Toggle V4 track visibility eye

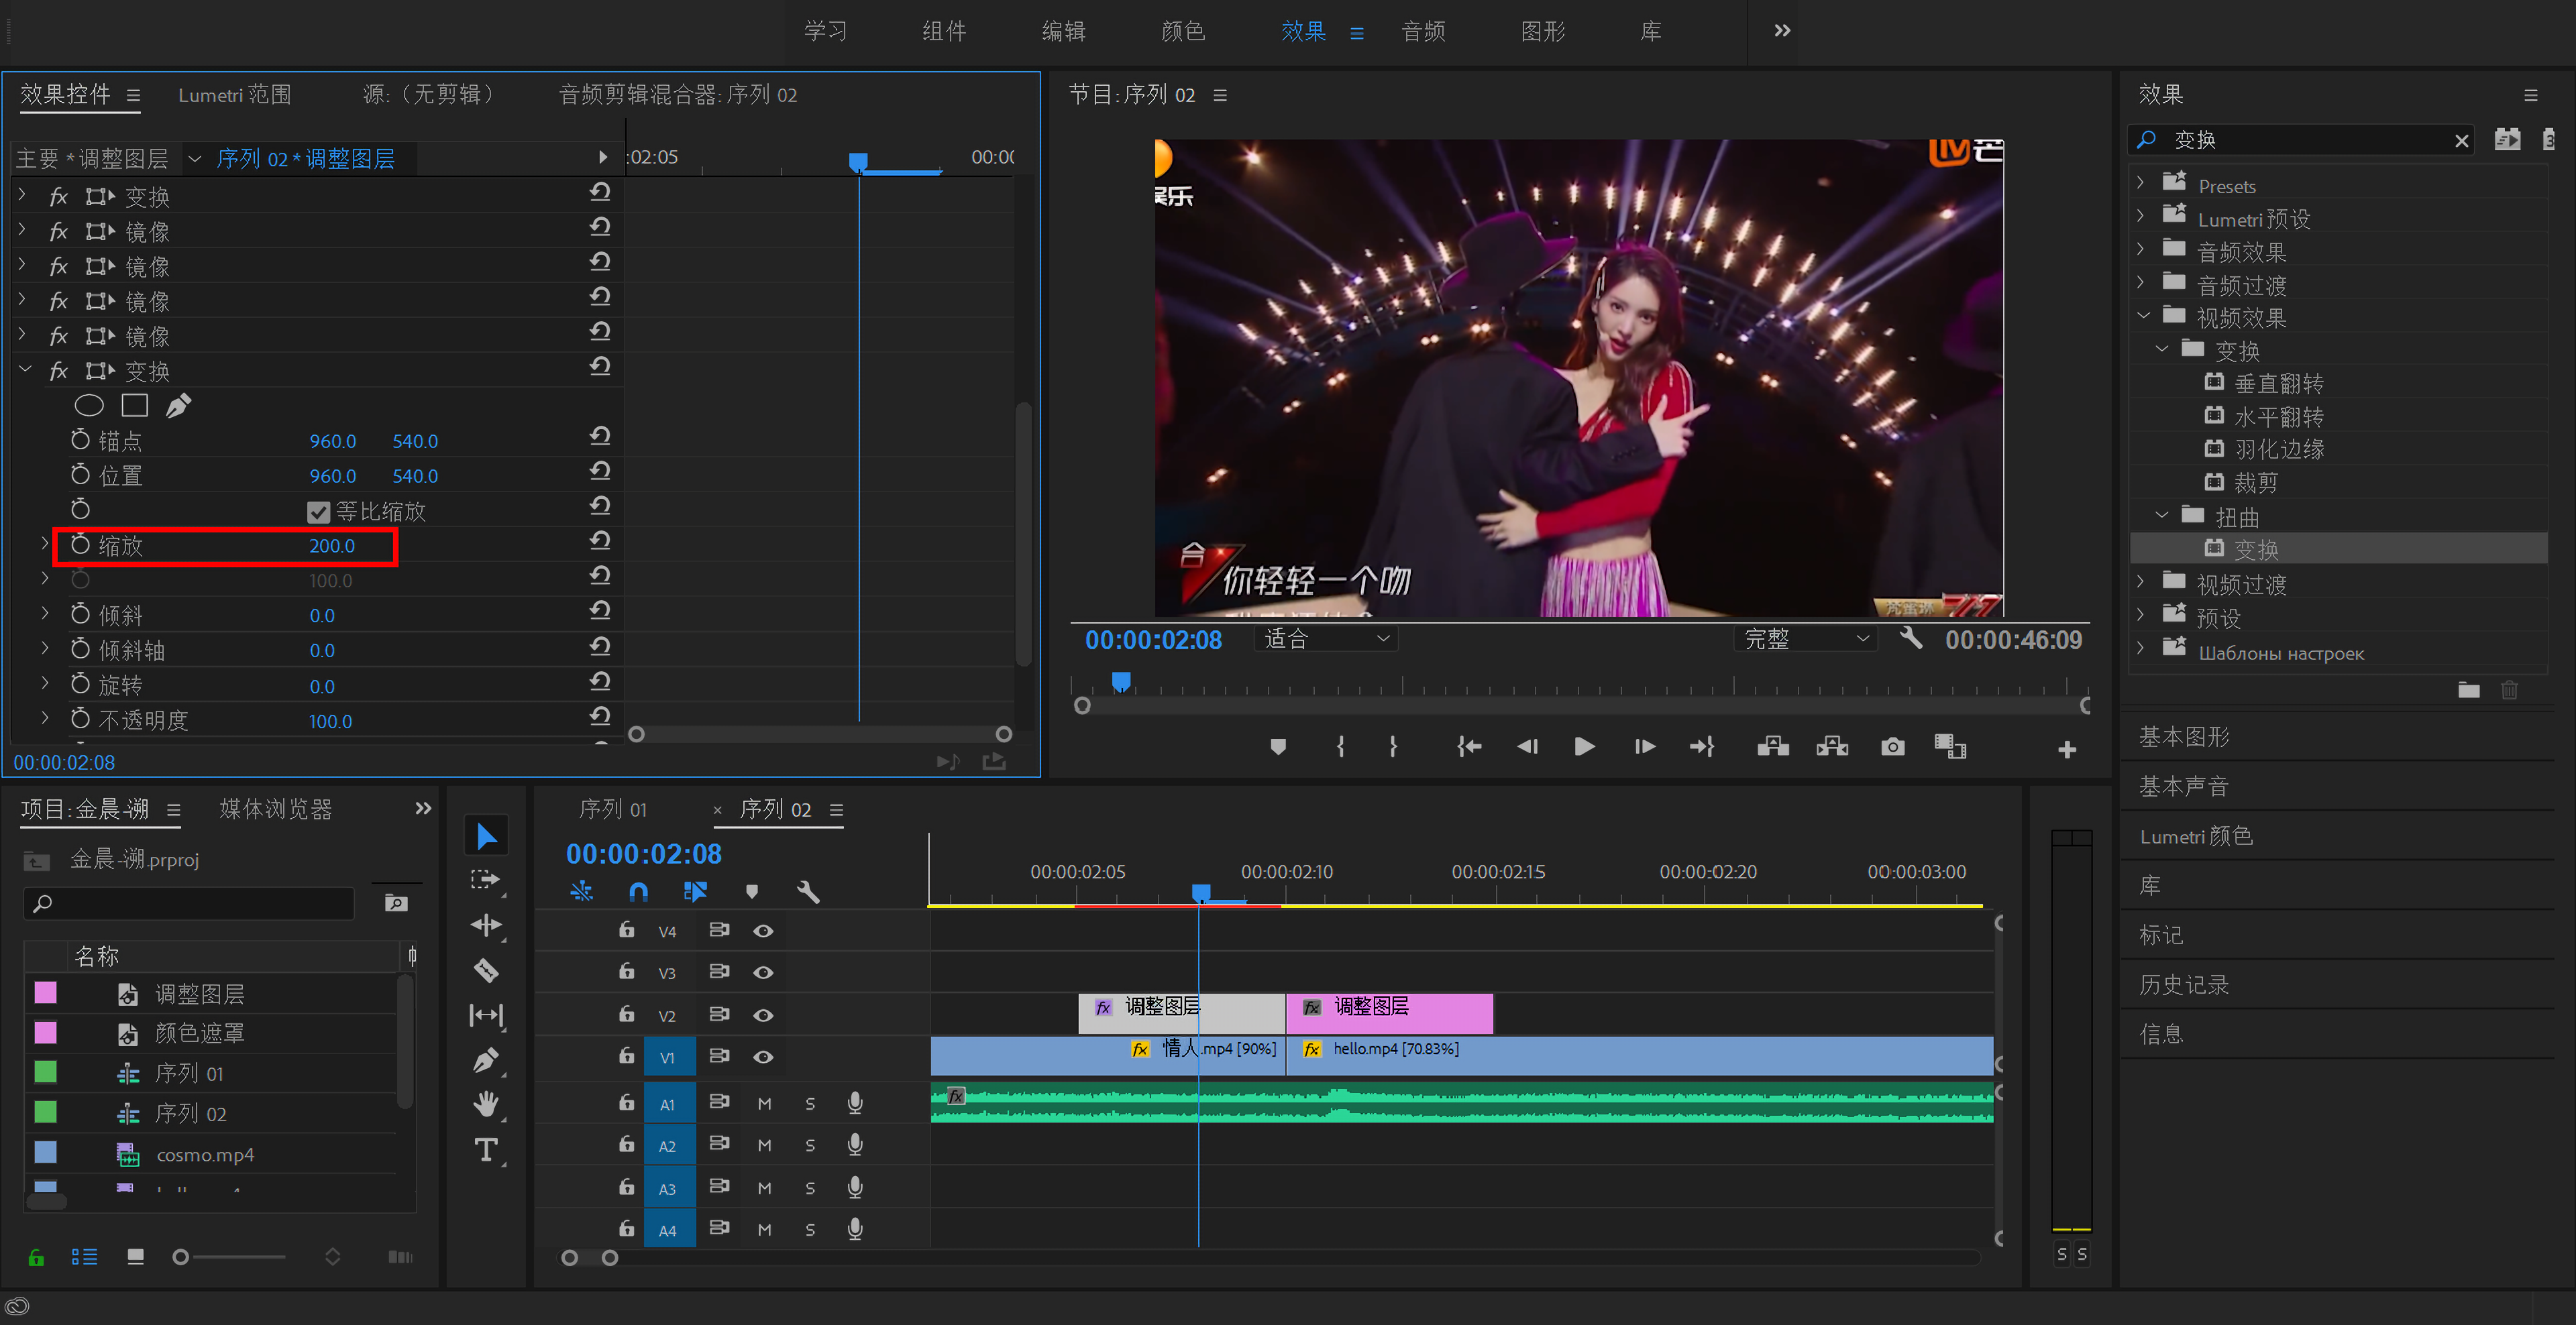pyautogui.click(x=763, y=930)
